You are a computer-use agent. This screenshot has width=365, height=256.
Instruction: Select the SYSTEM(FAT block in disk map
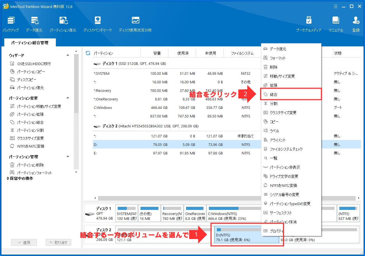127,213
